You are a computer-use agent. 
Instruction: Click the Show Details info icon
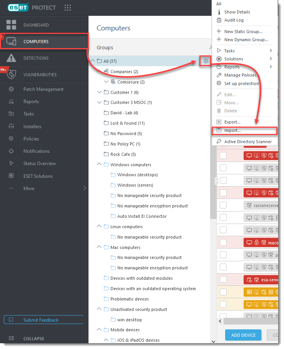tap(219, 12)
